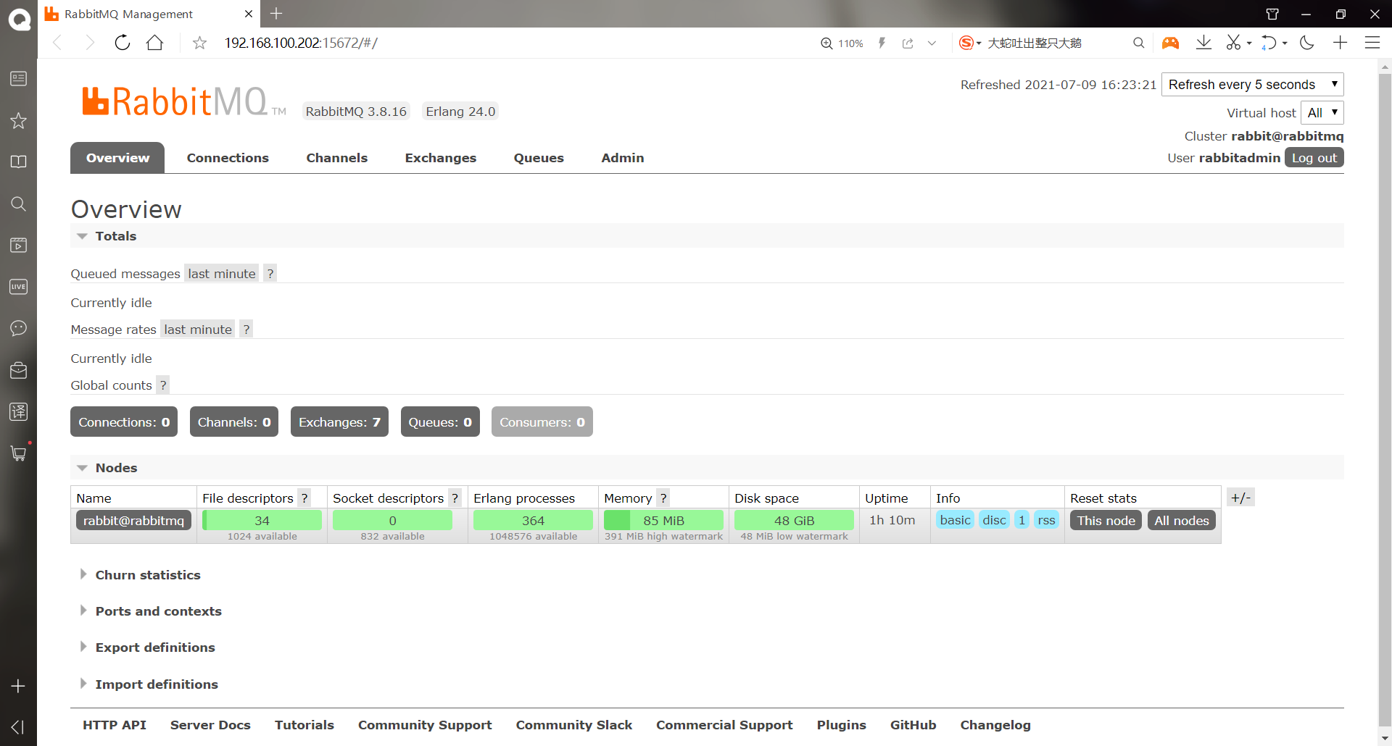This screenshot has height=746, width=1392.
Task: Switch to the Connections tab
Action: click(227, 157)
